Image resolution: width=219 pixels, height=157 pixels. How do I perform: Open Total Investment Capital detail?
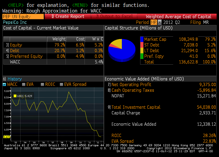[136, 107]
